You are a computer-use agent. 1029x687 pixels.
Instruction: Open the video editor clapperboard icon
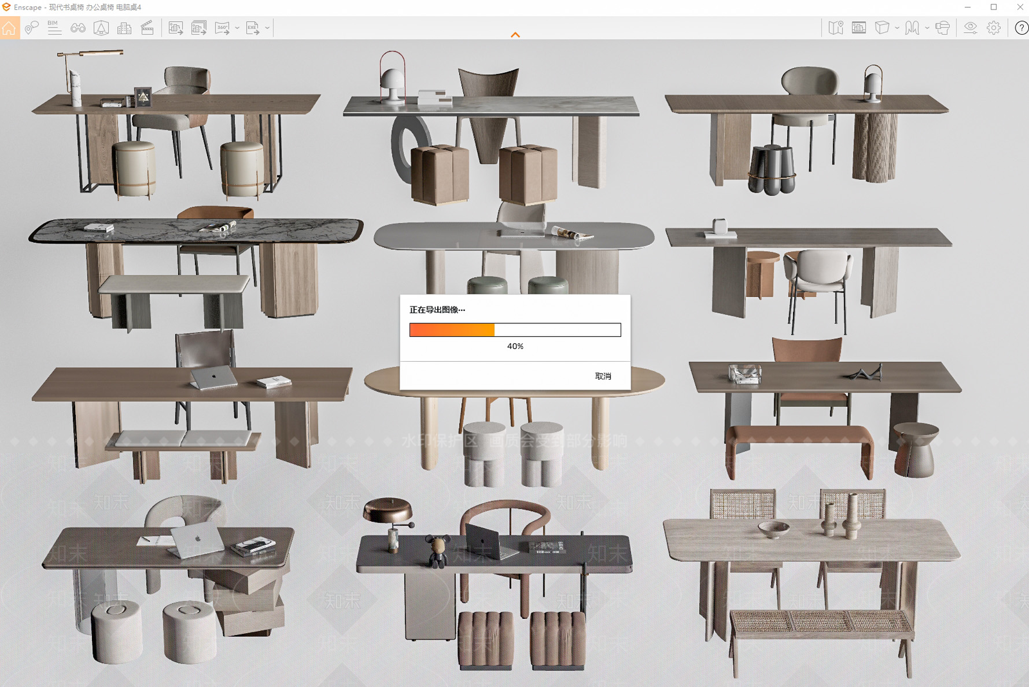pos(147,28)
